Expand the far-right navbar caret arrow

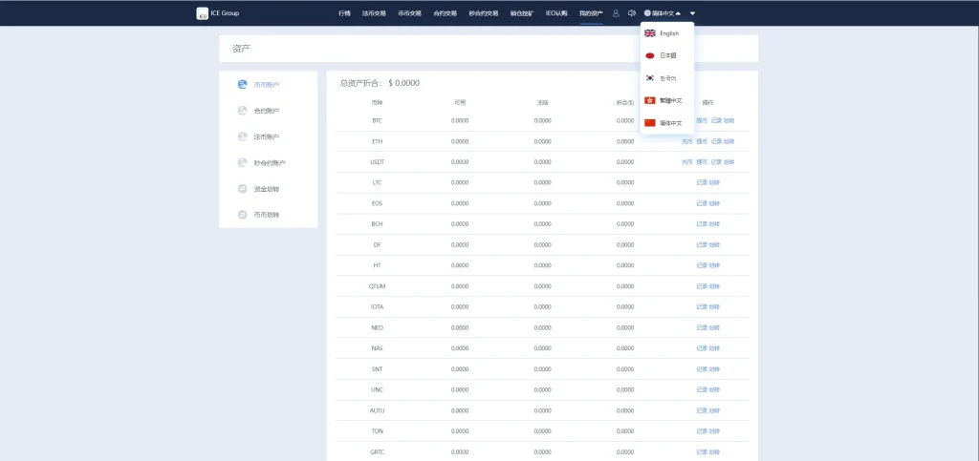[692, 13]
